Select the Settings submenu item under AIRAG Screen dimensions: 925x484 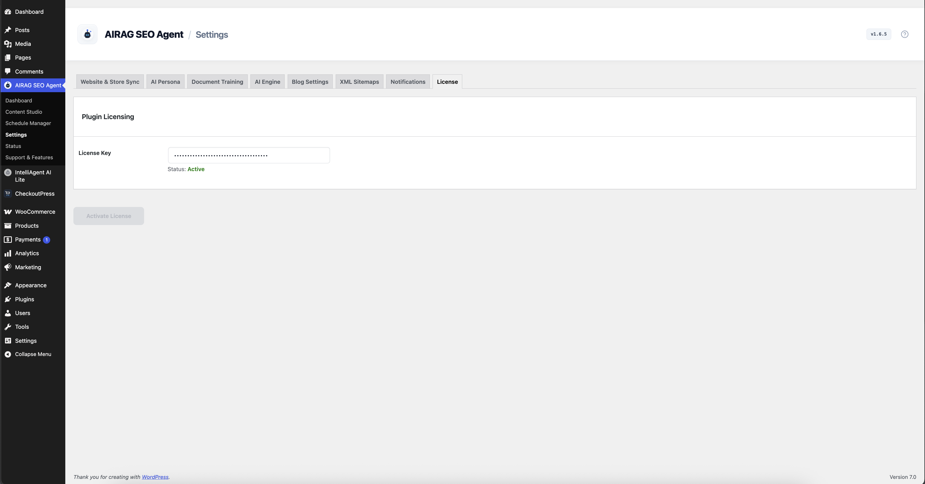(16, 135)
